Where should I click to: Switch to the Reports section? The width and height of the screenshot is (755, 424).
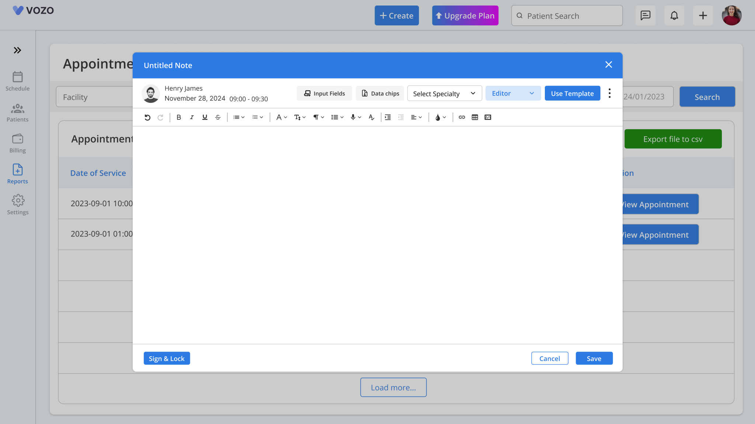tap(17, 174)
